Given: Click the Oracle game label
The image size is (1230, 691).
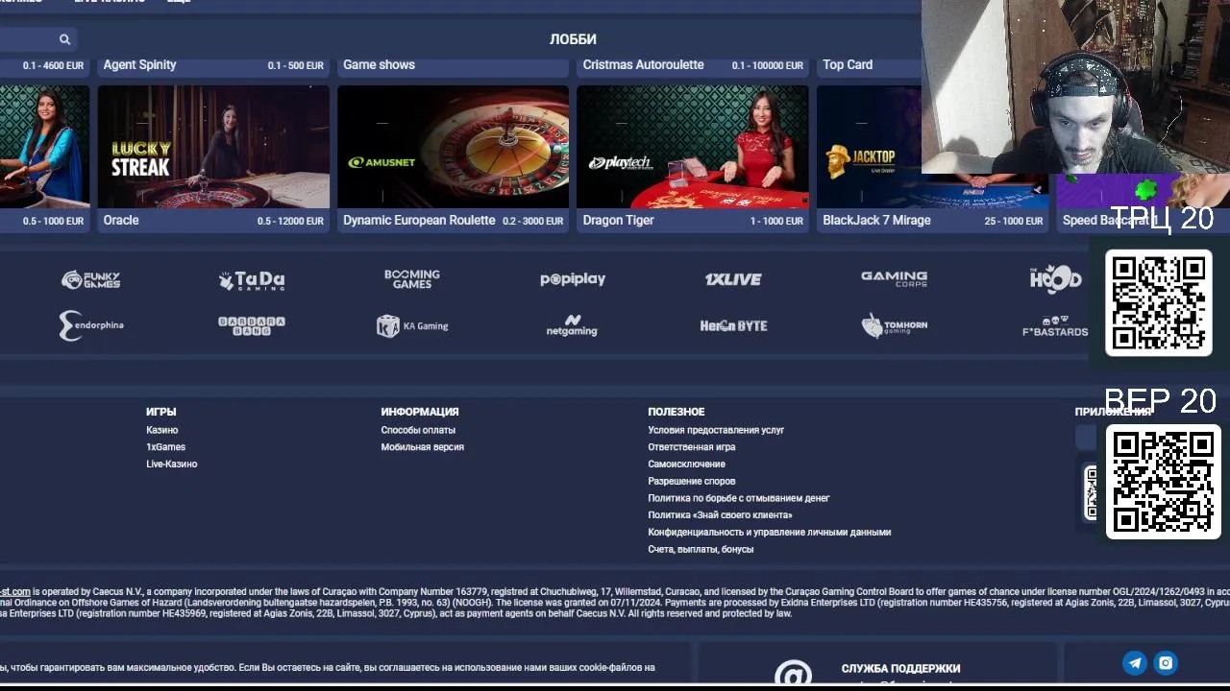Looking at the screenshot, I should tap(121, 221).
